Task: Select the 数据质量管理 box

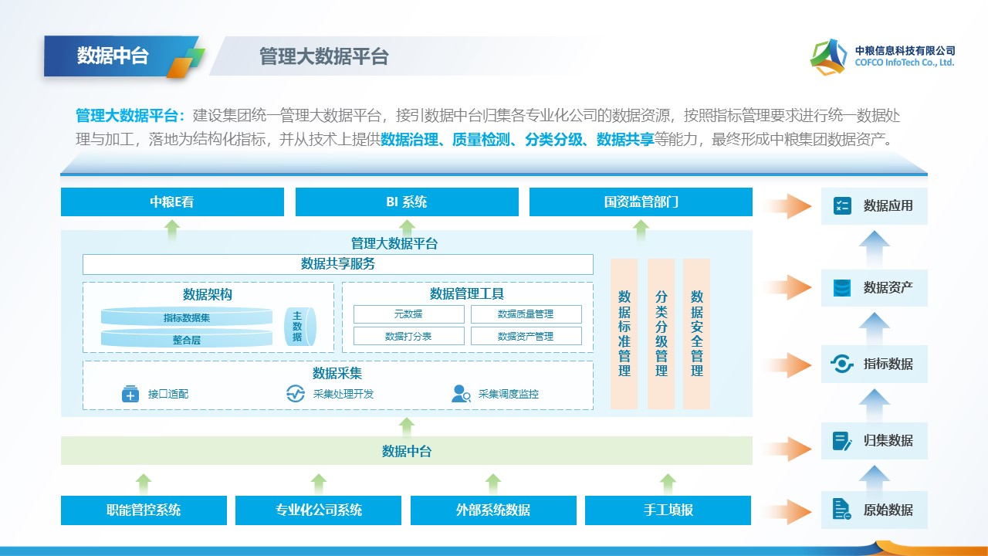Action: (526, 314)
